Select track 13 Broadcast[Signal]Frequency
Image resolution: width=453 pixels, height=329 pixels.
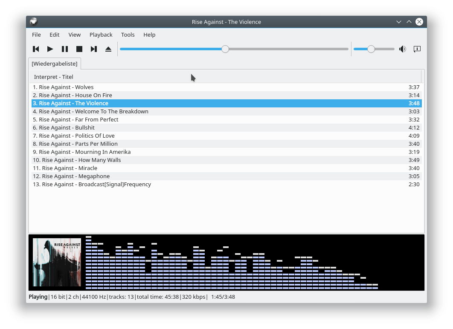click(x=226, y=184)
